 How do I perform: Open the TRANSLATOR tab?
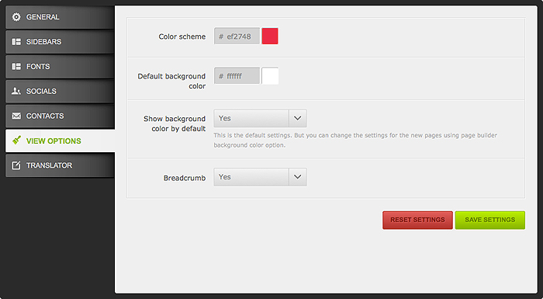pyautogui.click(x=60, y=165)
